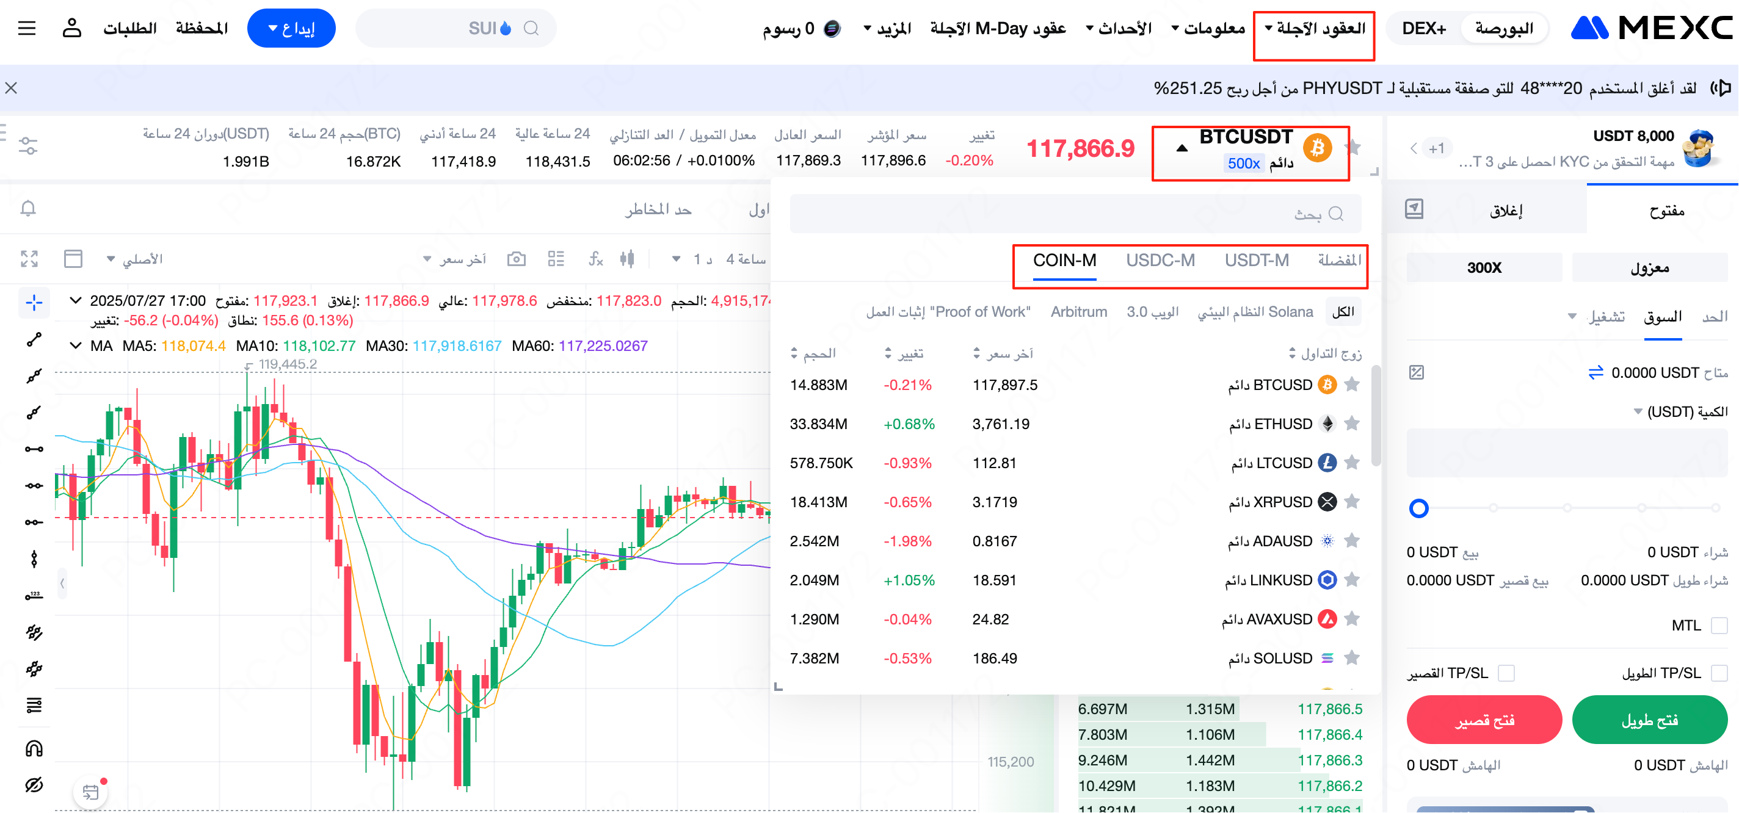The image size is (1739, 813).
Task: Open the آخر سعر price type dropdown
Action: point(454,259)
